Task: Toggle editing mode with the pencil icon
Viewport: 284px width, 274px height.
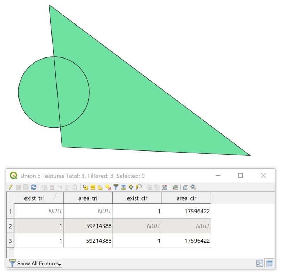Action: (10, 187)
